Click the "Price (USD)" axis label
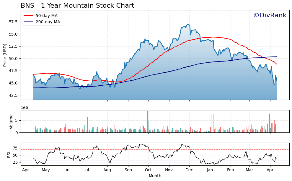 click(5, 55)
